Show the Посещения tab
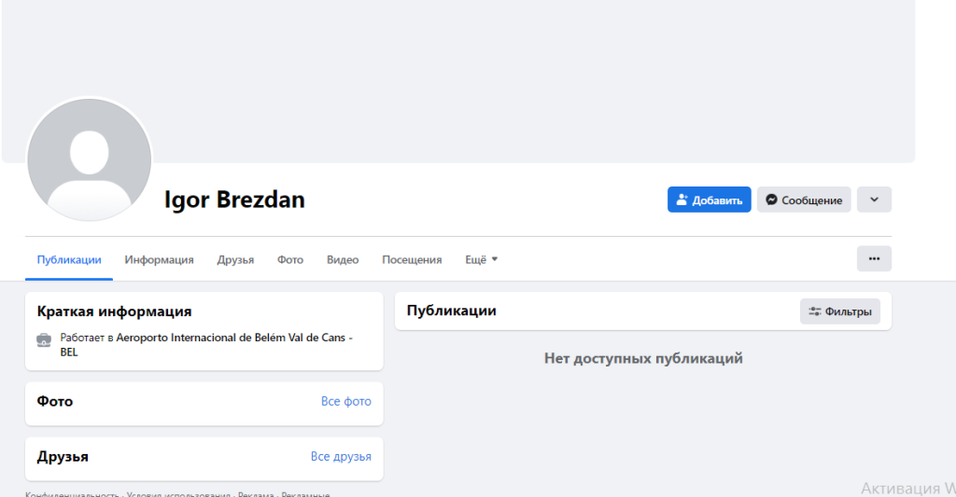 [412, 260]
